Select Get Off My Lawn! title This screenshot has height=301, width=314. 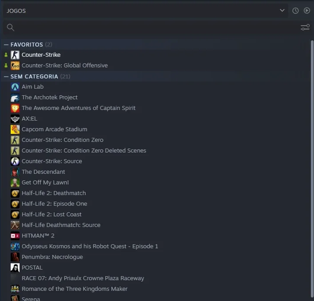pos(45,182)
